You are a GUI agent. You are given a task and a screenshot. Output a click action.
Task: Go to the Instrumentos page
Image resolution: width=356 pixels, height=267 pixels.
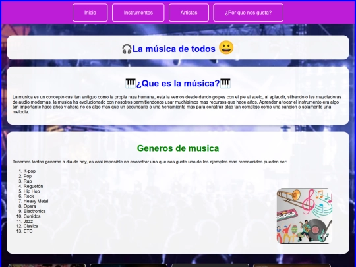point(138,13)
